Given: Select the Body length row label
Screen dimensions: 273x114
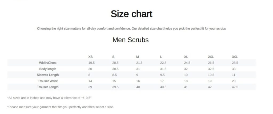Looking at the screenshot, I should 48,69.
